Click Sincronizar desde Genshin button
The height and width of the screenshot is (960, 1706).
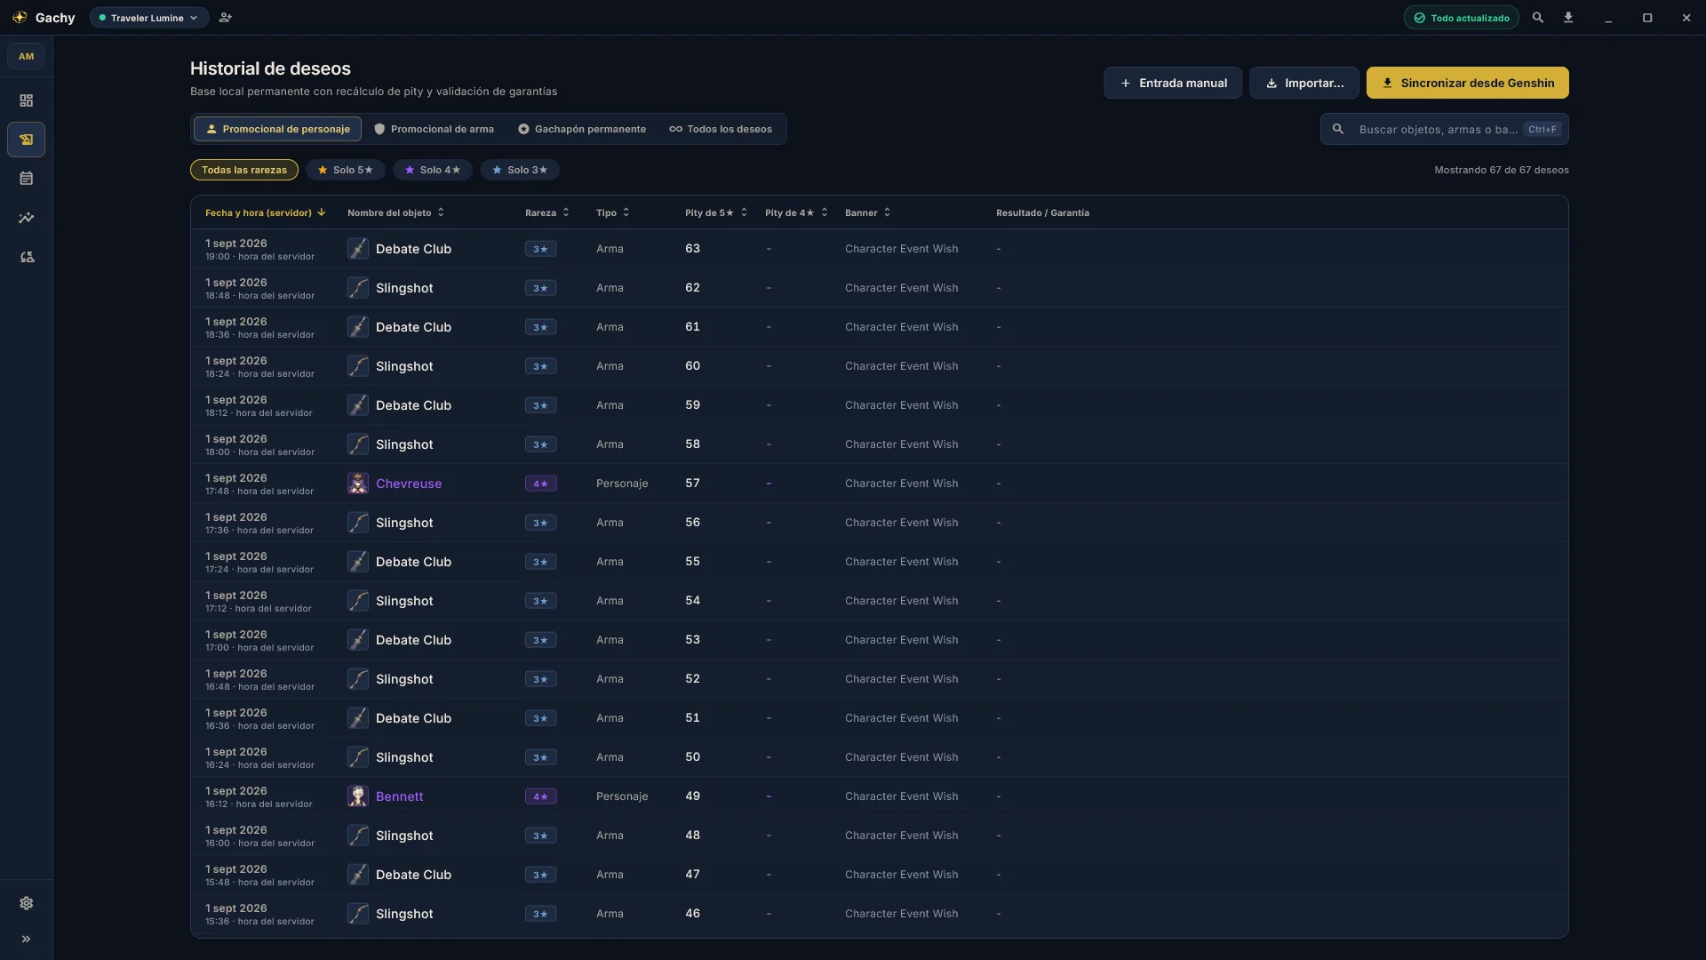coord(1468,83)
